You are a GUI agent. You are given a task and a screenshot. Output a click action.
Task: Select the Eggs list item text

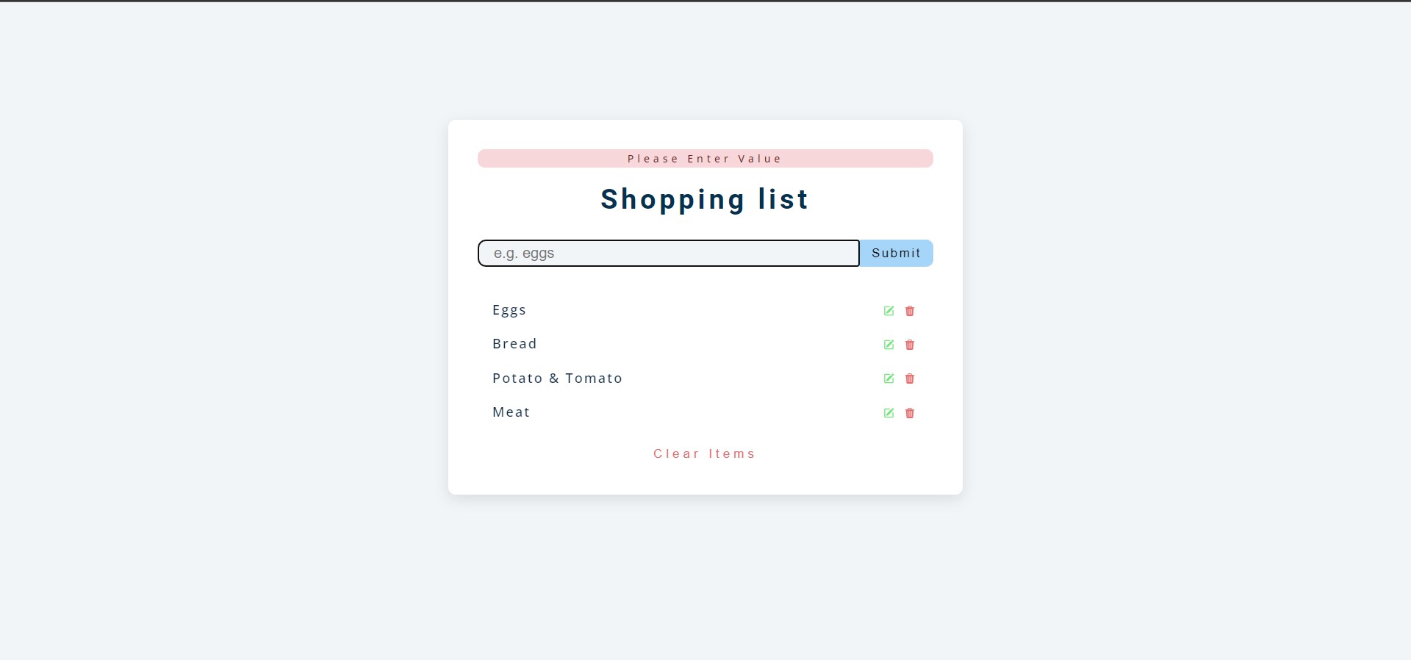[x=509, y=309]
